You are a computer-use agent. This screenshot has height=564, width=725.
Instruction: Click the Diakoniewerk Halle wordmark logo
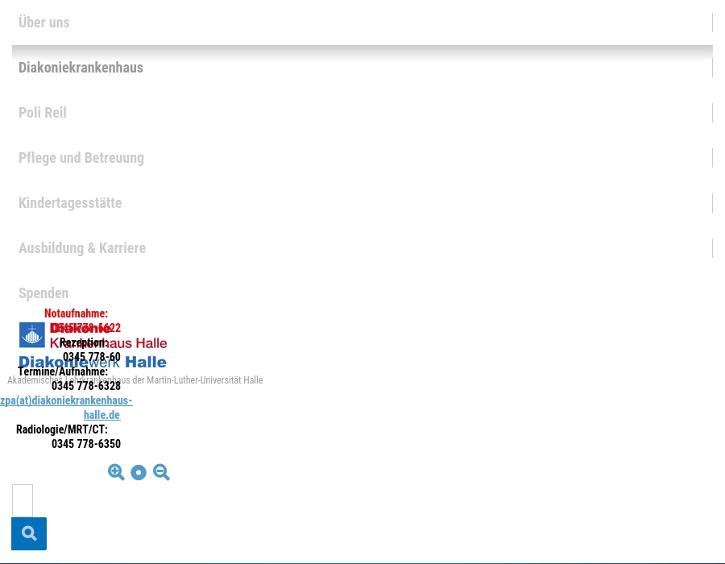[x=145, y=363]
